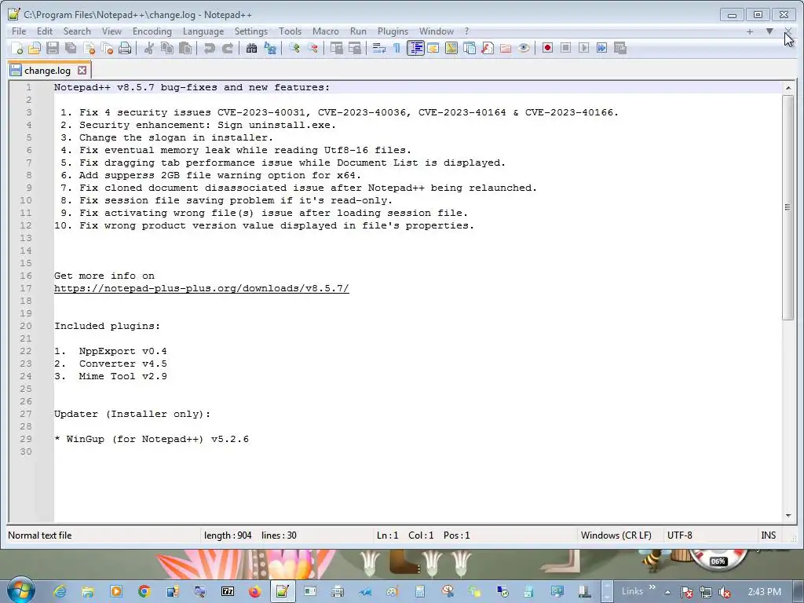Open the Windows Start button
The image size is (804, 603).
click(x=20, y=591)
